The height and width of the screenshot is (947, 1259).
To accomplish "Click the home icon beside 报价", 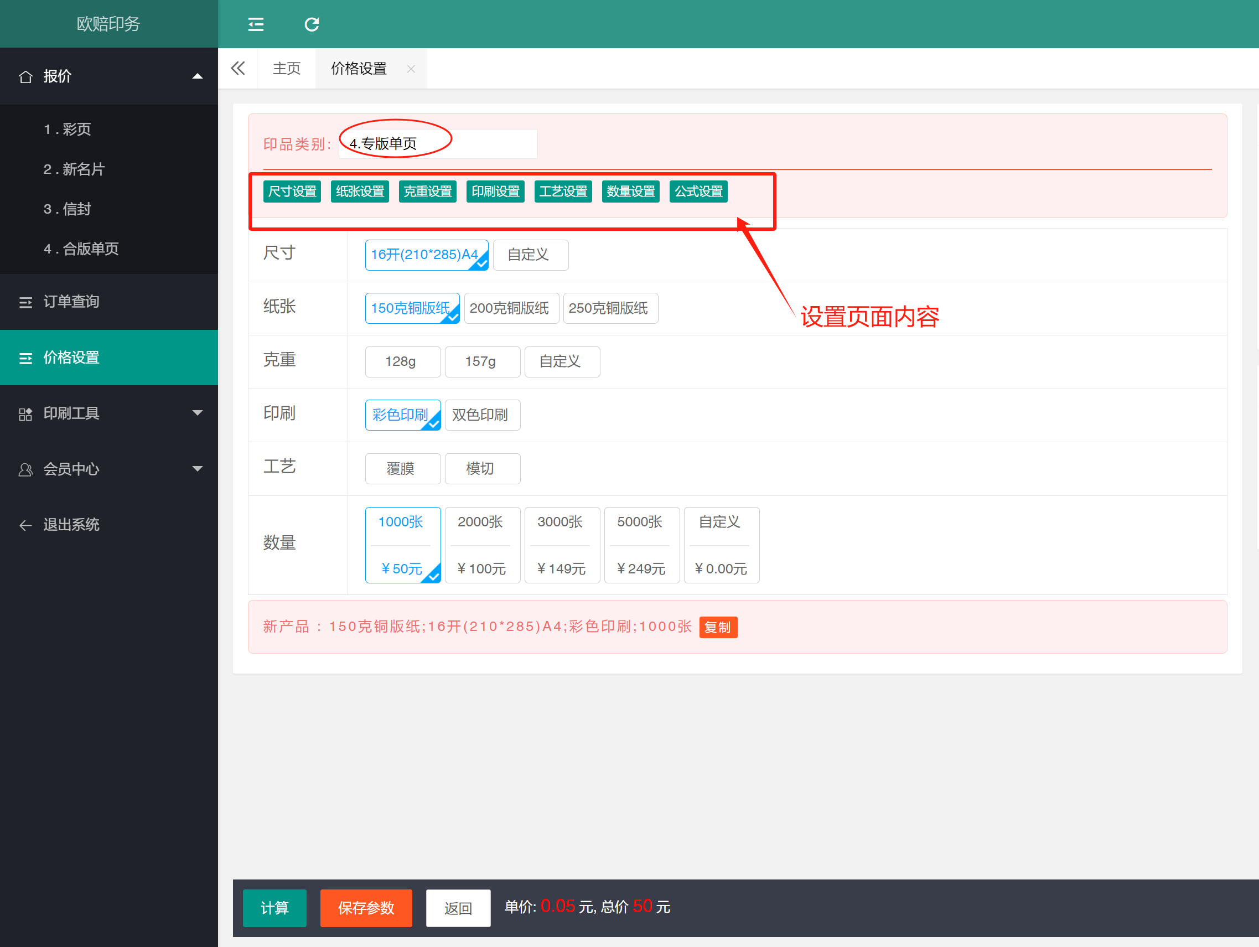I will (x=25, y=76).
